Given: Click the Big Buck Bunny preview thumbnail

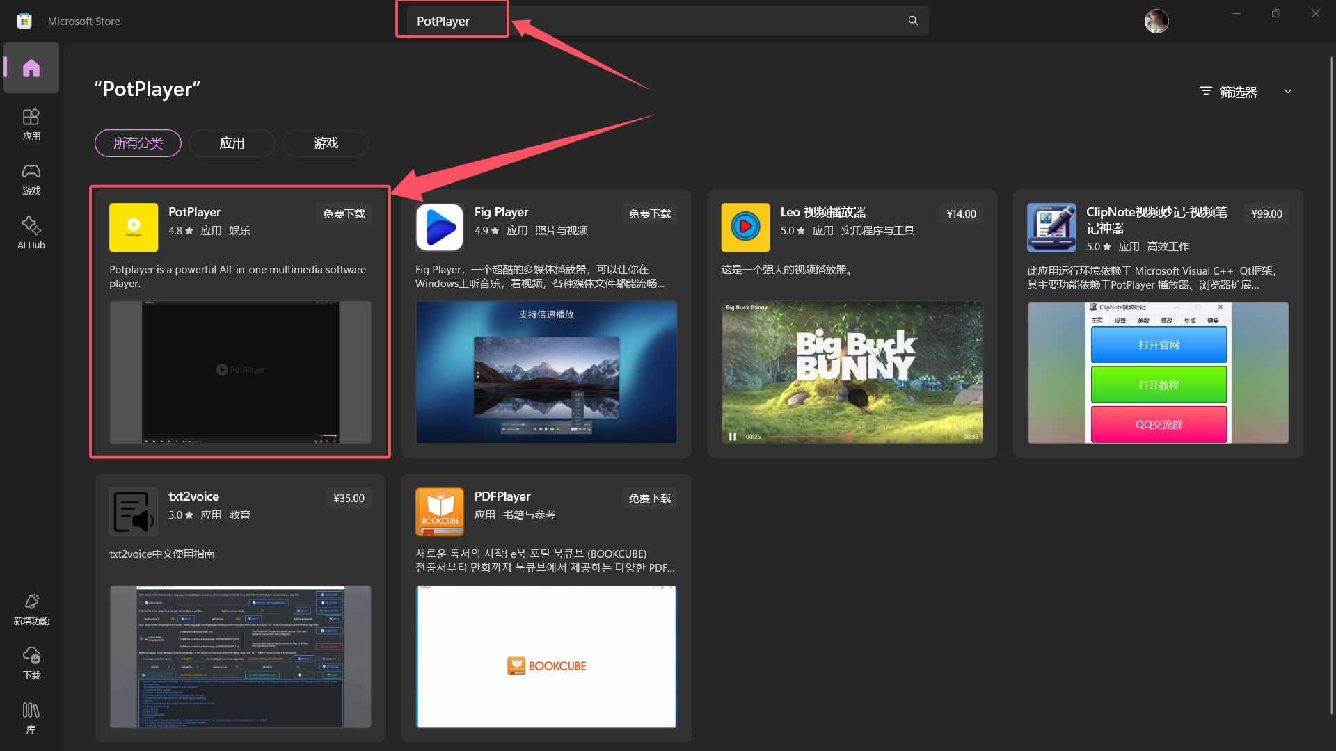Looking at the screenshot, I should (852, 372).
